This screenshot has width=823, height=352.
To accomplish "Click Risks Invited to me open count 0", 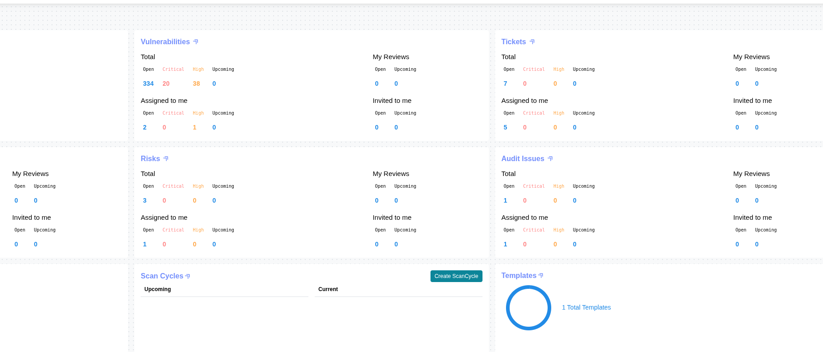I will [377, 244].
